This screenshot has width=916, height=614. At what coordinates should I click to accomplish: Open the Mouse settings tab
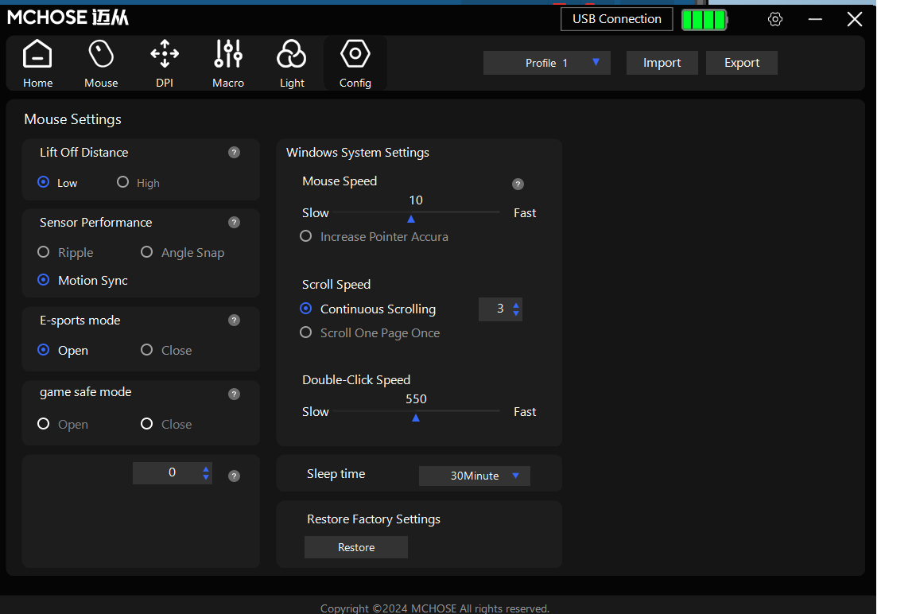(x=101, y=63)
